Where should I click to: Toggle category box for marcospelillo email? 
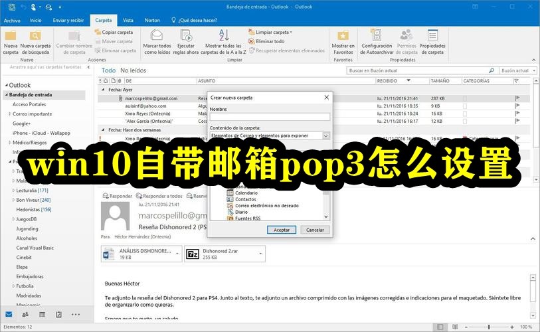click(x=465, y=98)
